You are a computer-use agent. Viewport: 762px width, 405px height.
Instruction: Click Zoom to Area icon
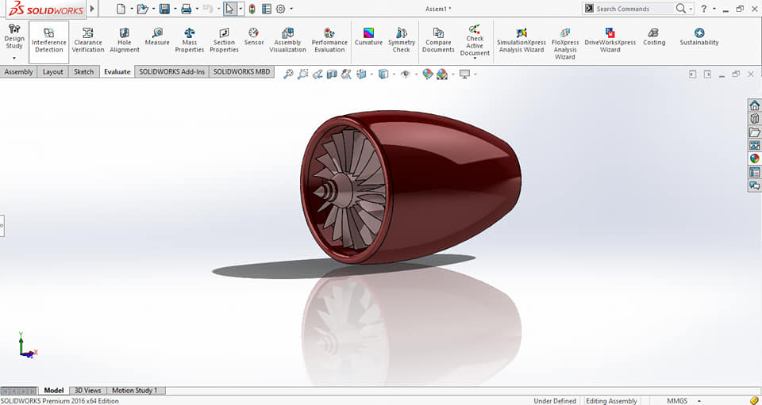[x=302, y=75]
